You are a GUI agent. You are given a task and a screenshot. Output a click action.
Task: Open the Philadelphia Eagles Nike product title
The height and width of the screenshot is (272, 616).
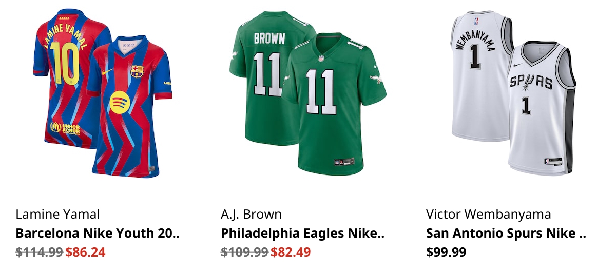click(x=302, y=233)
